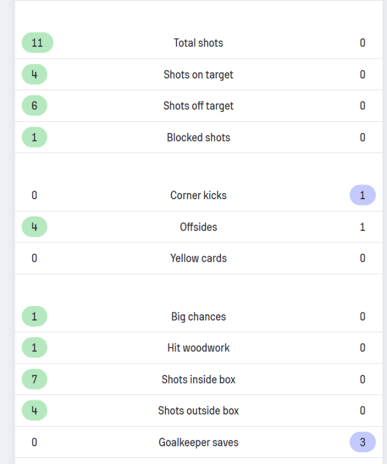
Task: Click the green 4 badge for Offsides
Action: point(35,227)
